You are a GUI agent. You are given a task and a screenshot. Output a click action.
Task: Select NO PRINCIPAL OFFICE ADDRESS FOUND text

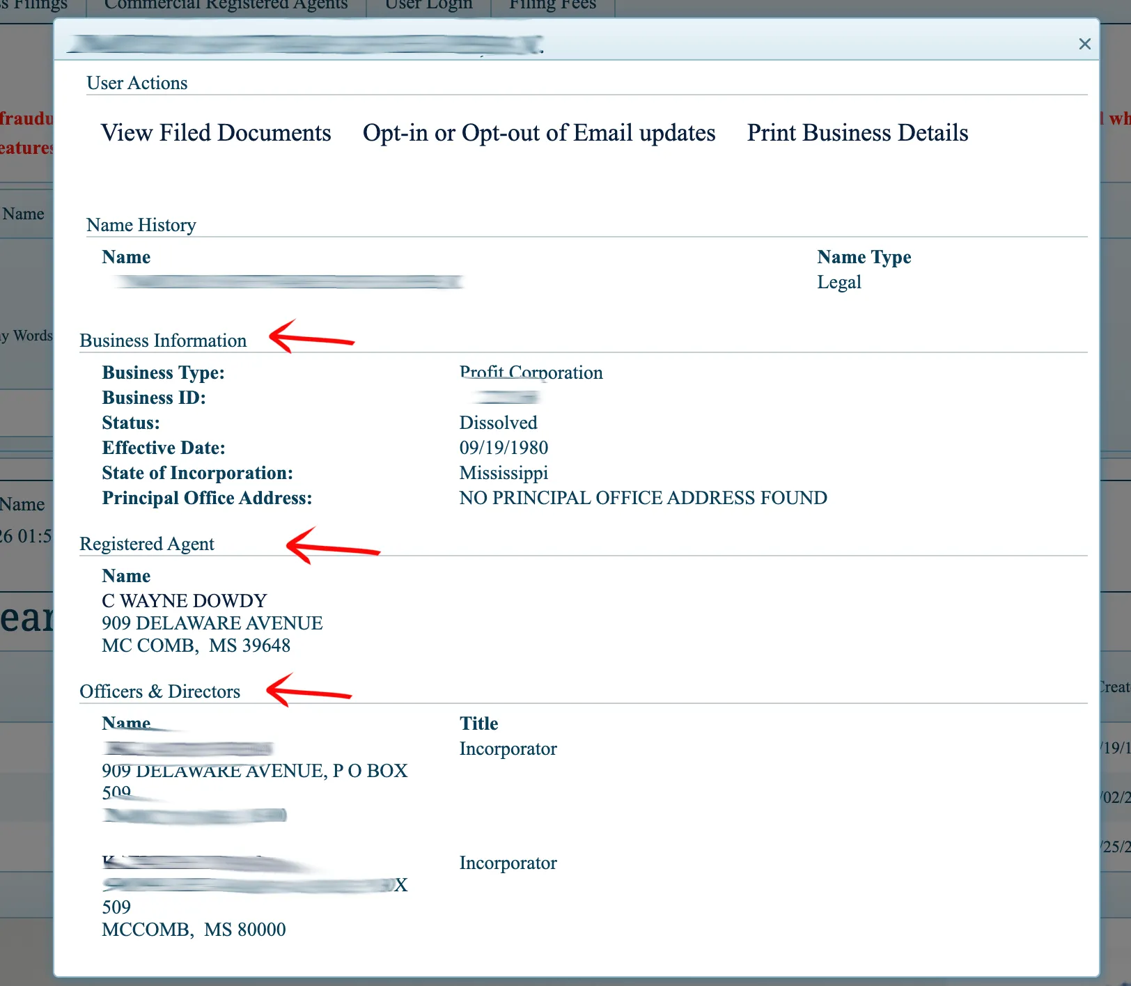(x=643, y=498)
